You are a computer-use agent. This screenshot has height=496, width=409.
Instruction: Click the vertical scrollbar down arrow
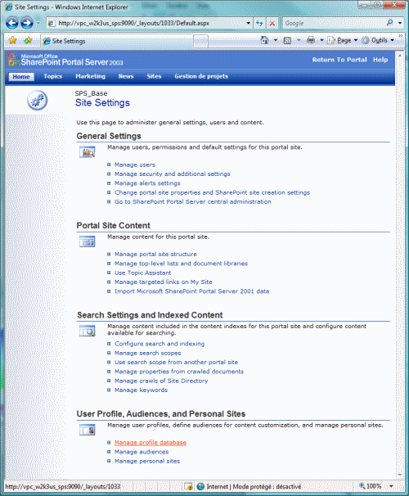point(400,475)
